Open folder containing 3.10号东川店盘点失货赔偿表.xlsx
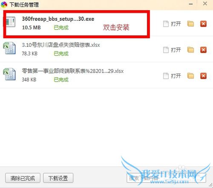The height and width of the screenshot is (188, 213). point(190,50)
